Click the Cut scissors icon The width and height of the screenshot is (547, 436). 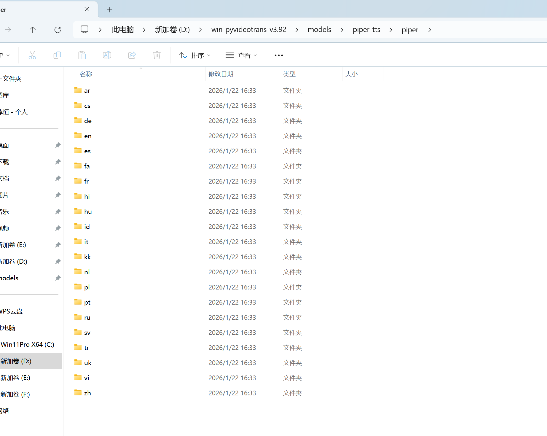[x=32, y=55]
